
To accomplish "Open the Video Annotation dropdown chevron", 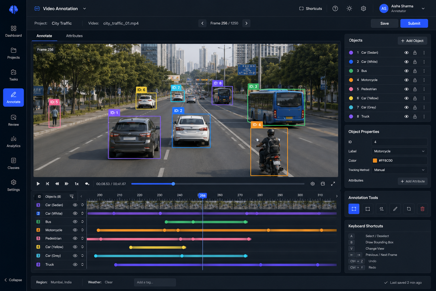I will coord(84,9).
